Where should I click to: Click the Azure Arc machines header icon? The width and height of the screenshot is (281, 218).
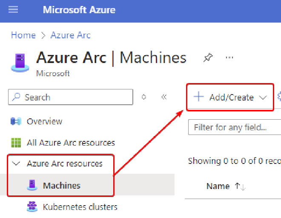click(20, 63)
